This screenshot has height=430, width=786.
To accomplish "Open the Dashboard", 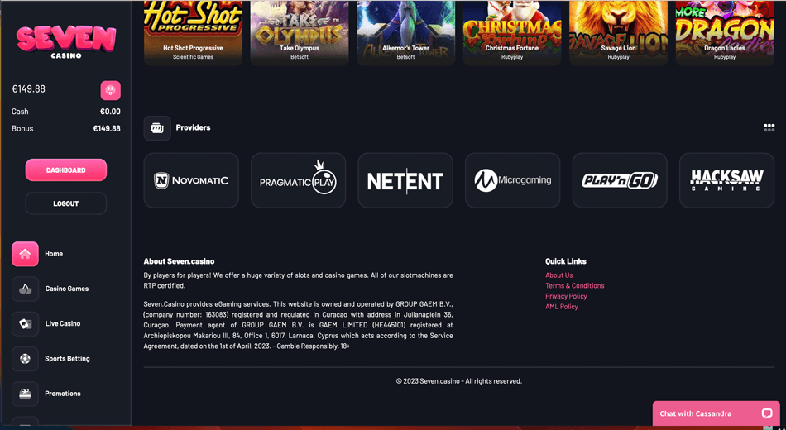I will [65, 170].
